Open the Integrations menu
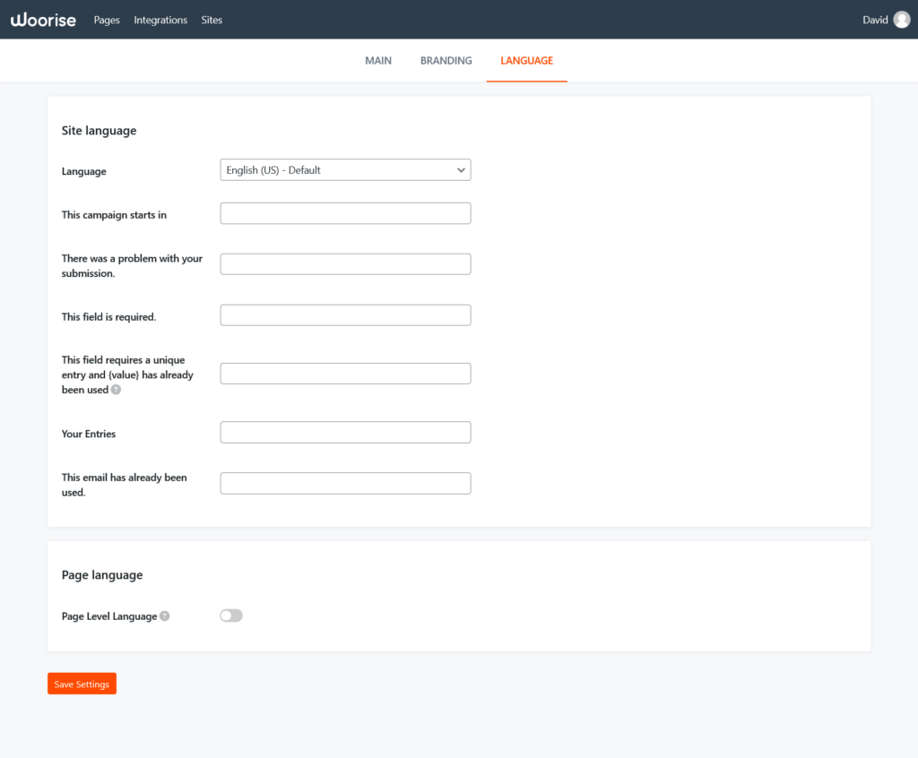918x758 pixels. tap(160, 20)
